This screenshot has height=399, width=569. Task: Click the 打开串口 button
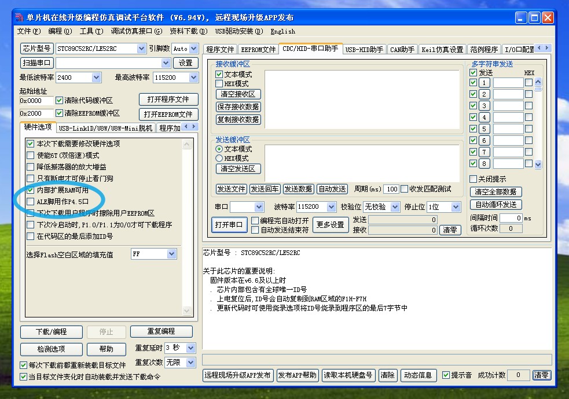coord(228,224)
